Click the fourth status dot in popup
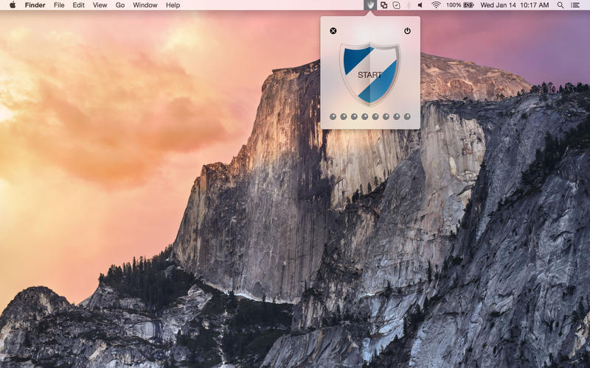This screenshot has height=368, width=590. pos(364,116)
